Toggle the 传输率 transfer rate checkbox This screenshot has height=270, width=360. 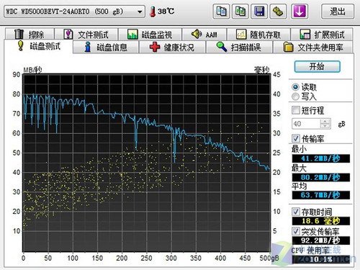pos(296,138)
